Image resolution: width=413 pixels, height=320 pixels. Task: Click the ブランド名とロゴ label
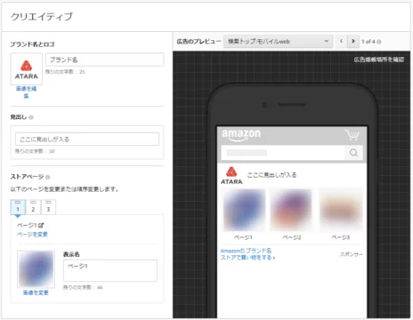32,44
